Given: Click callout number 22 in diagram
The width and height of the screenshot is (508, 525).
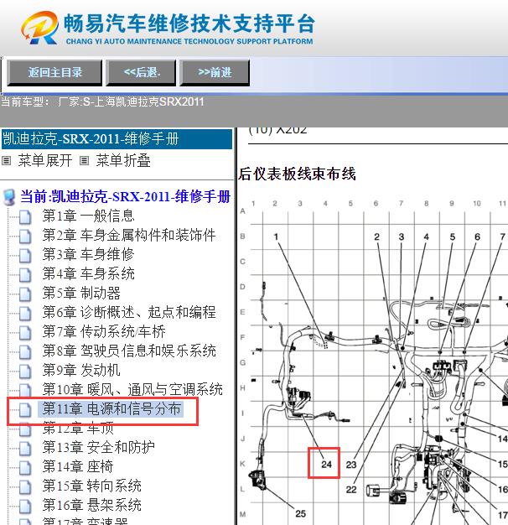Looking at the screenshot, I should (351, 490).
